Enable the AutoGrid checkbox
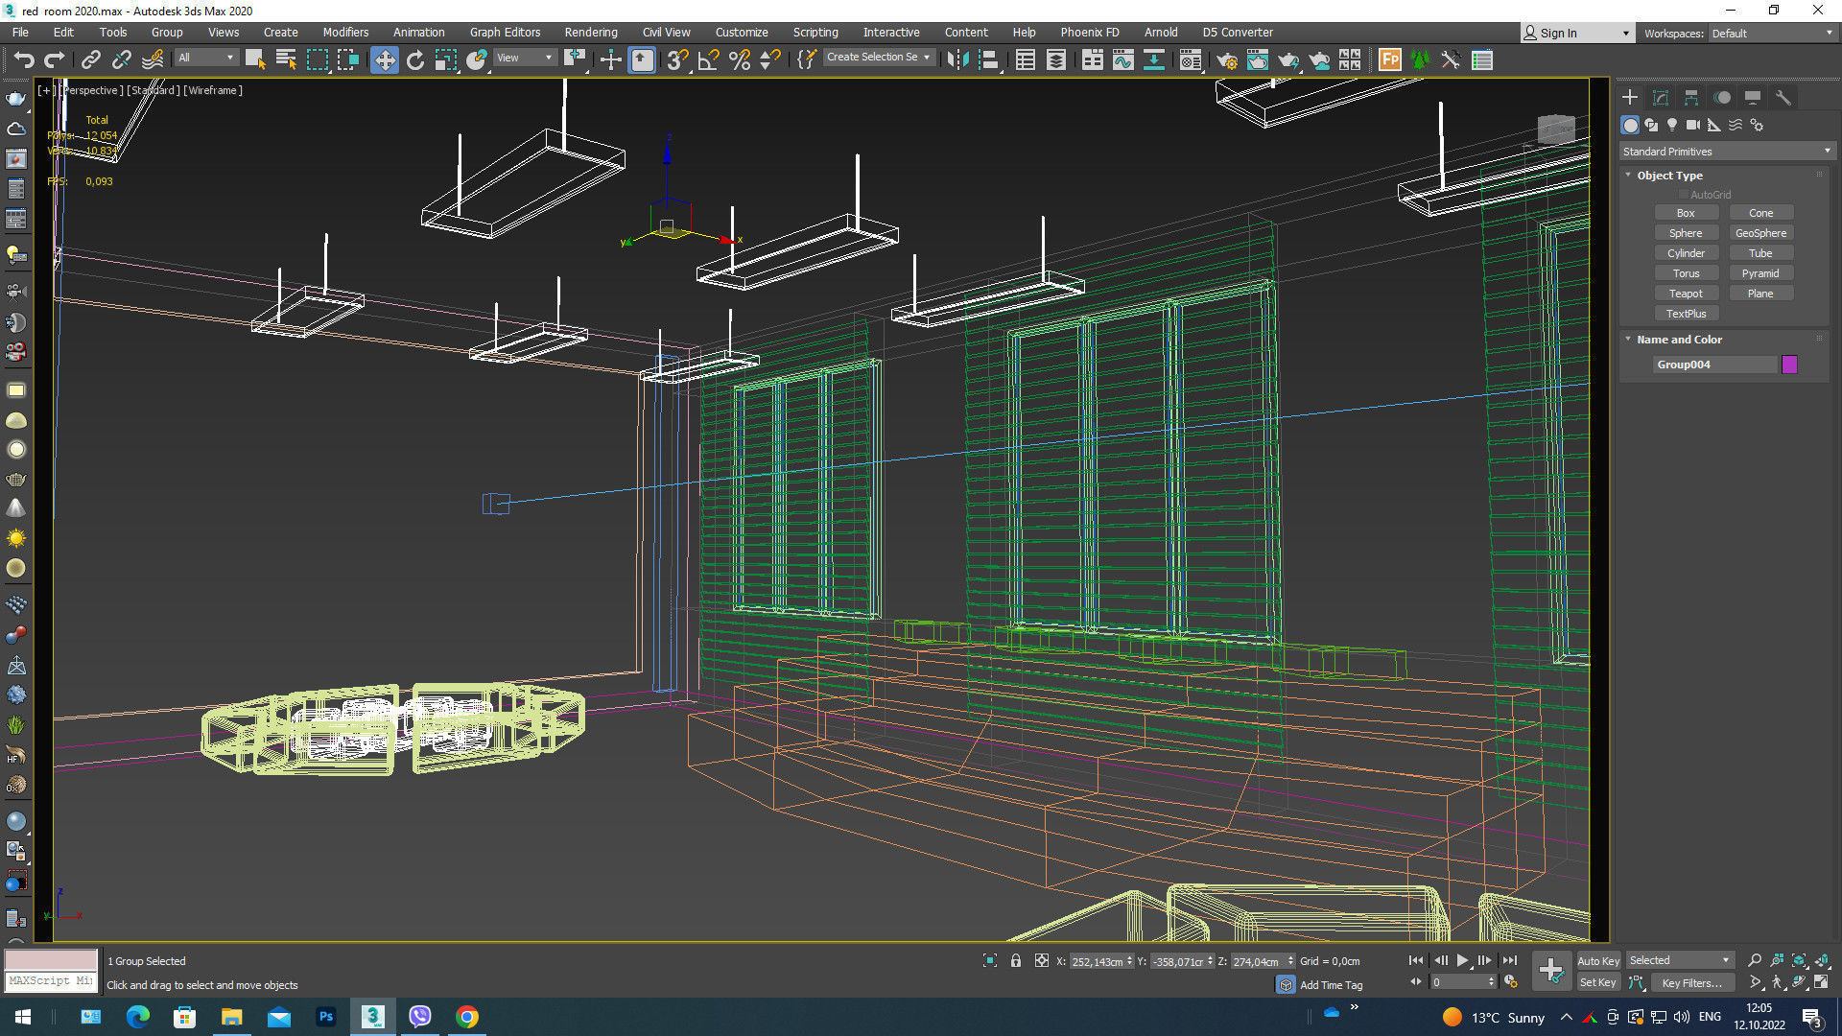The width and height of the screenshot is (1842, 1036). [x=1684, y=194]
